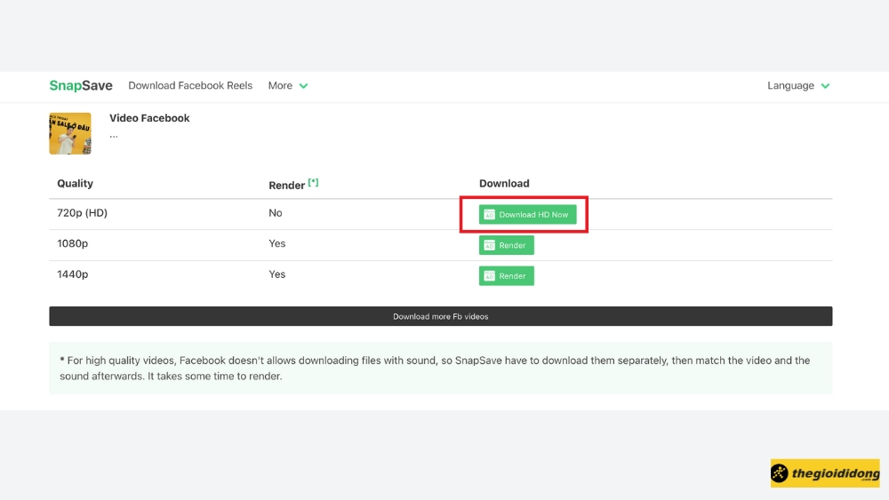This screenshot has width=889, height=500.
Task: Click the AD badge on 1080p Render button
Action: pos(489,245)
